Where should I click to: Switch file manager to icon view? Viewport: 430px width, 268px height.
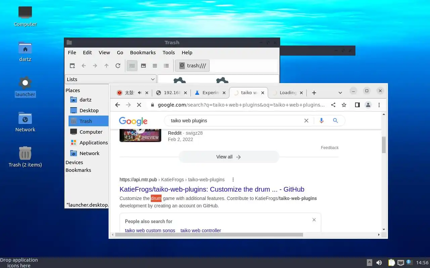(x=132, y=66)
